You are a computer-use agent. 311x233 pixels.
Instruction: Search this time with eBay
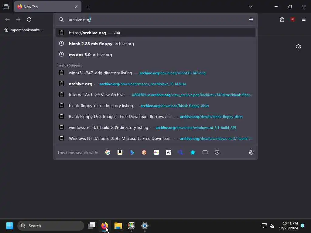[156, 152]
